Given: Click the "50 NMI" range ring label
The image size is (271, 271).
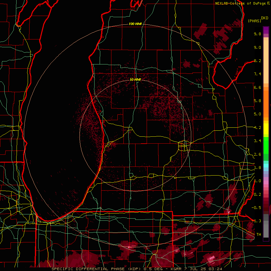Looking at the screenshot, I should [x=135, y=79].
